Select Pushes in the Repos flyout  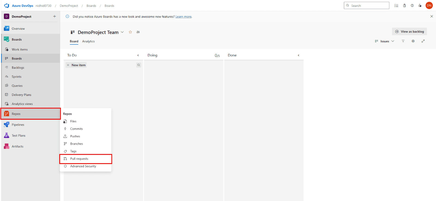pyautogui.click(x=86, y=136)
